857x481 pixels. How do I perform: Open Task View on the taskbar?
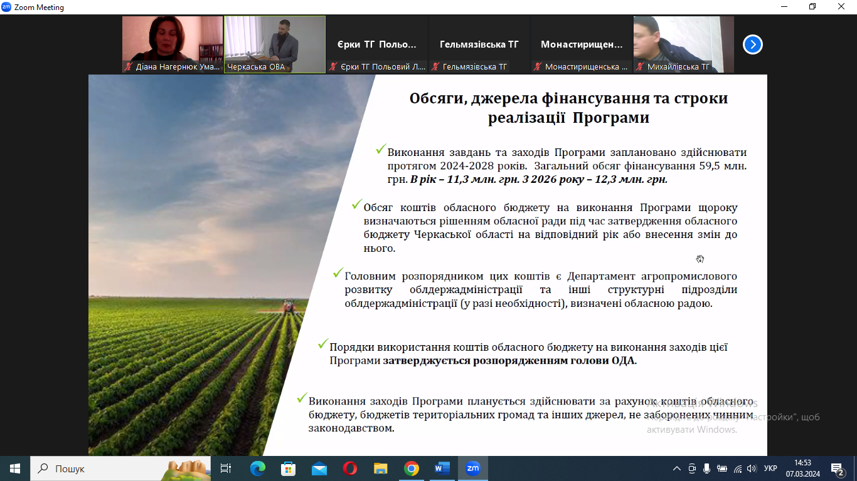pyautogui.click(x=226, y=468)
